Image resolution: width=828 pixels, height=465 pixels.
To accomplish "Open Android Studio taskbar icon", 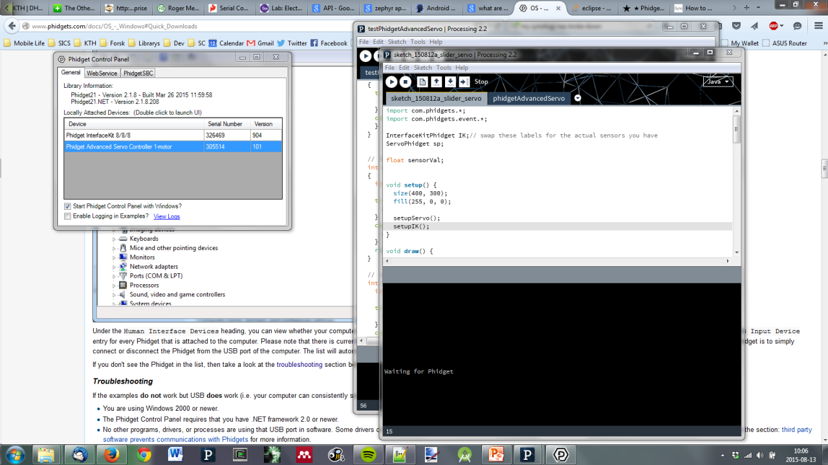I will click(x=464, y=454).
